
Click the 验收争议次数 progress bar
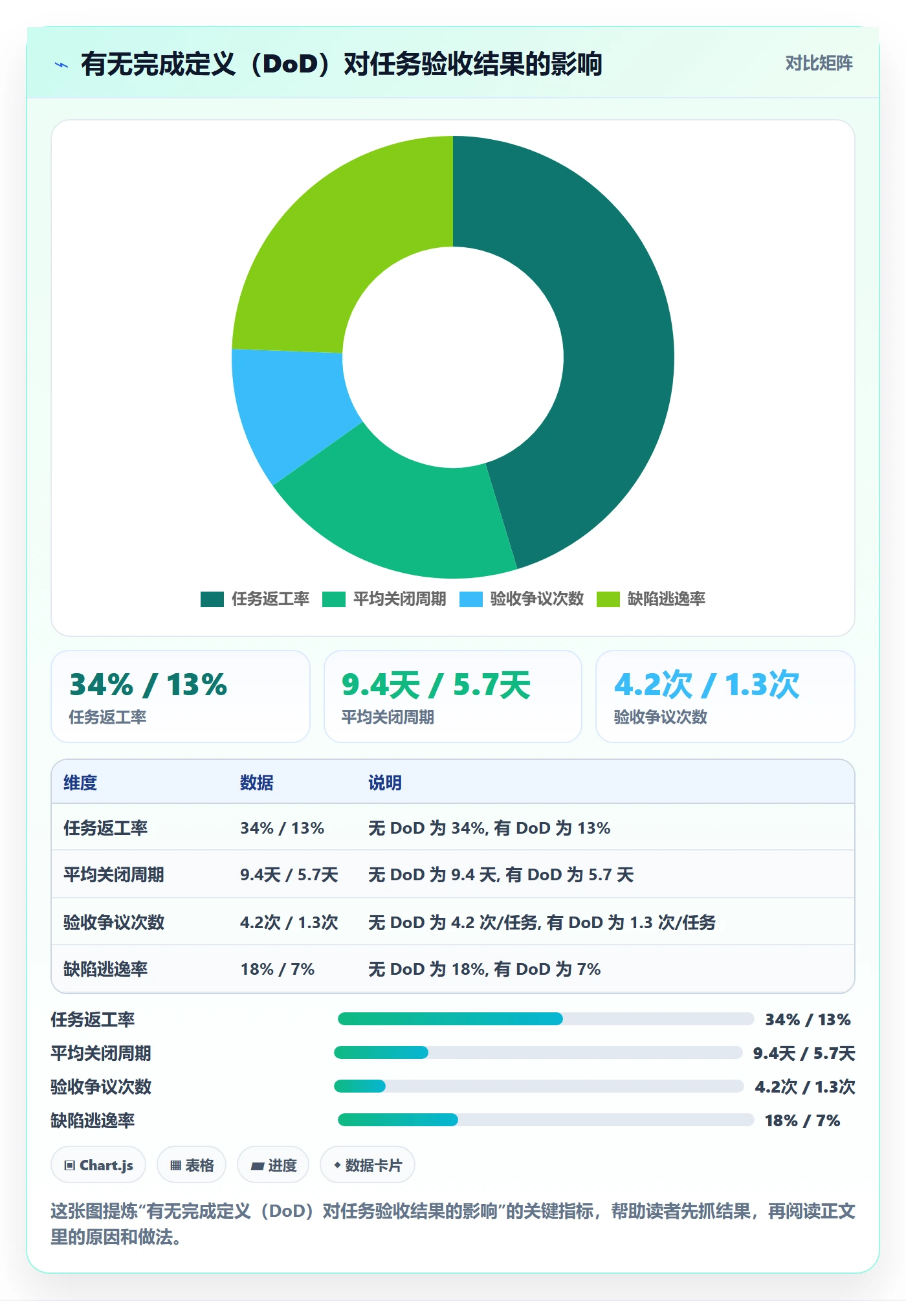click(x=539, y=1086)
